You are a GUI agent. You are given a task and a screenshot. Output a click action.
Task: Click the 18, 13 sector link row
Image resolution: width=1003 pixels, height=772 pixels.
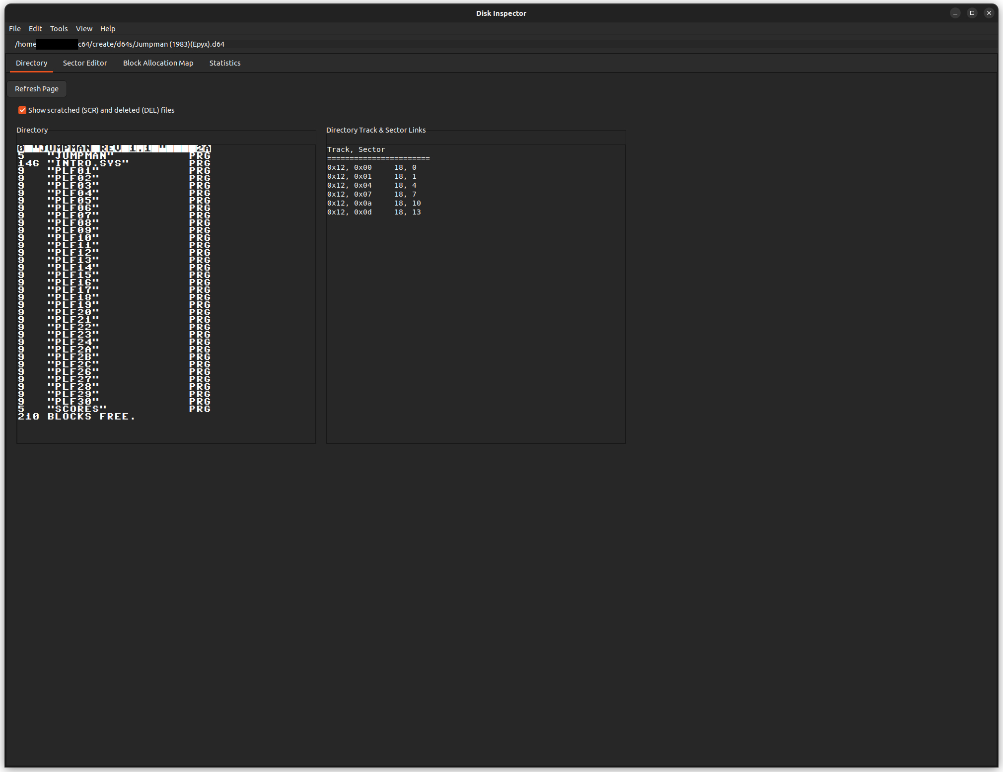pyautogui.click(x=373, y=212)
